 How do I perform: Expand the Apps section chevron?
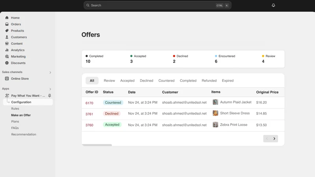[x=50, y=89]
